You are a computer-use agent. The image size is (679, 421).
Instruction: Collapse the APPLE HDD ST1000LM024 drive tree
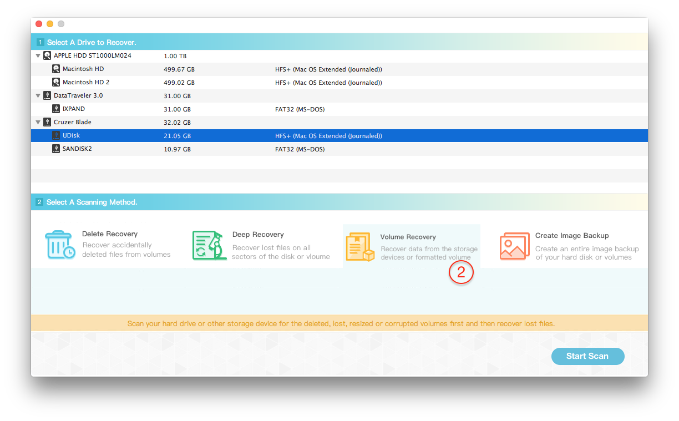[38, 56]
